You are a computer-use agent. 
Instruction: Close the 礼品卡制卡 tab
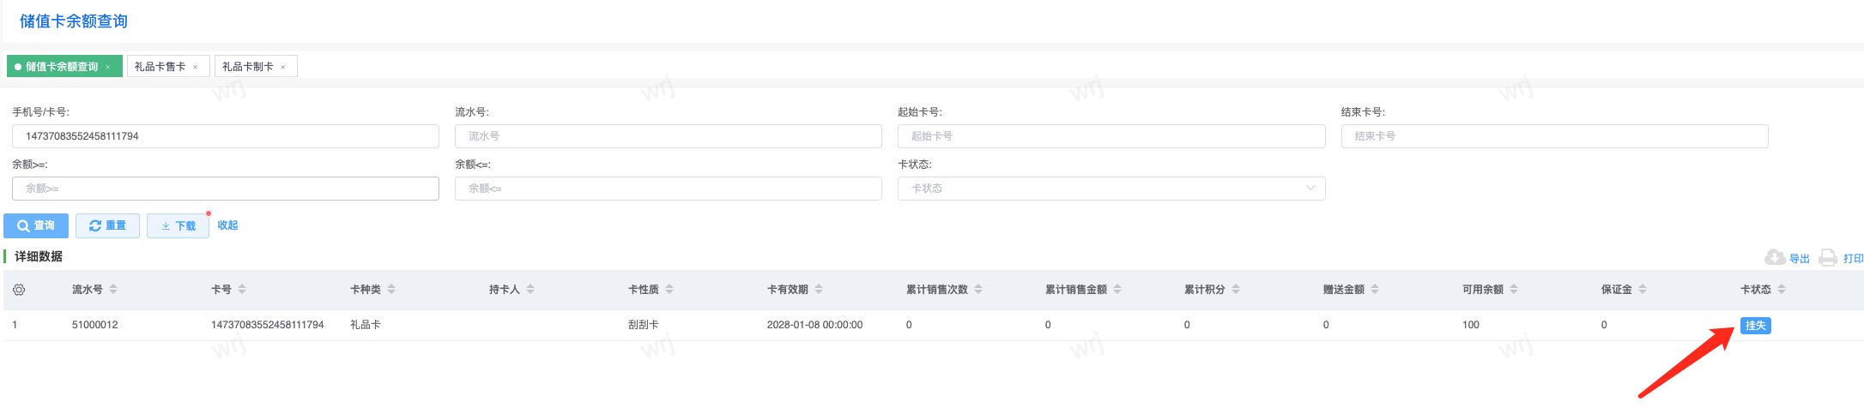click(x=283, y=67)
